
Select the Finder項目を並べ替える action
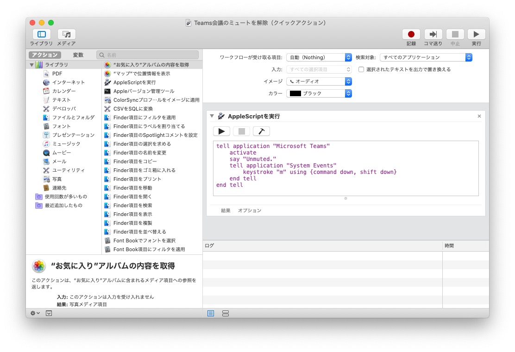(152, 232)
